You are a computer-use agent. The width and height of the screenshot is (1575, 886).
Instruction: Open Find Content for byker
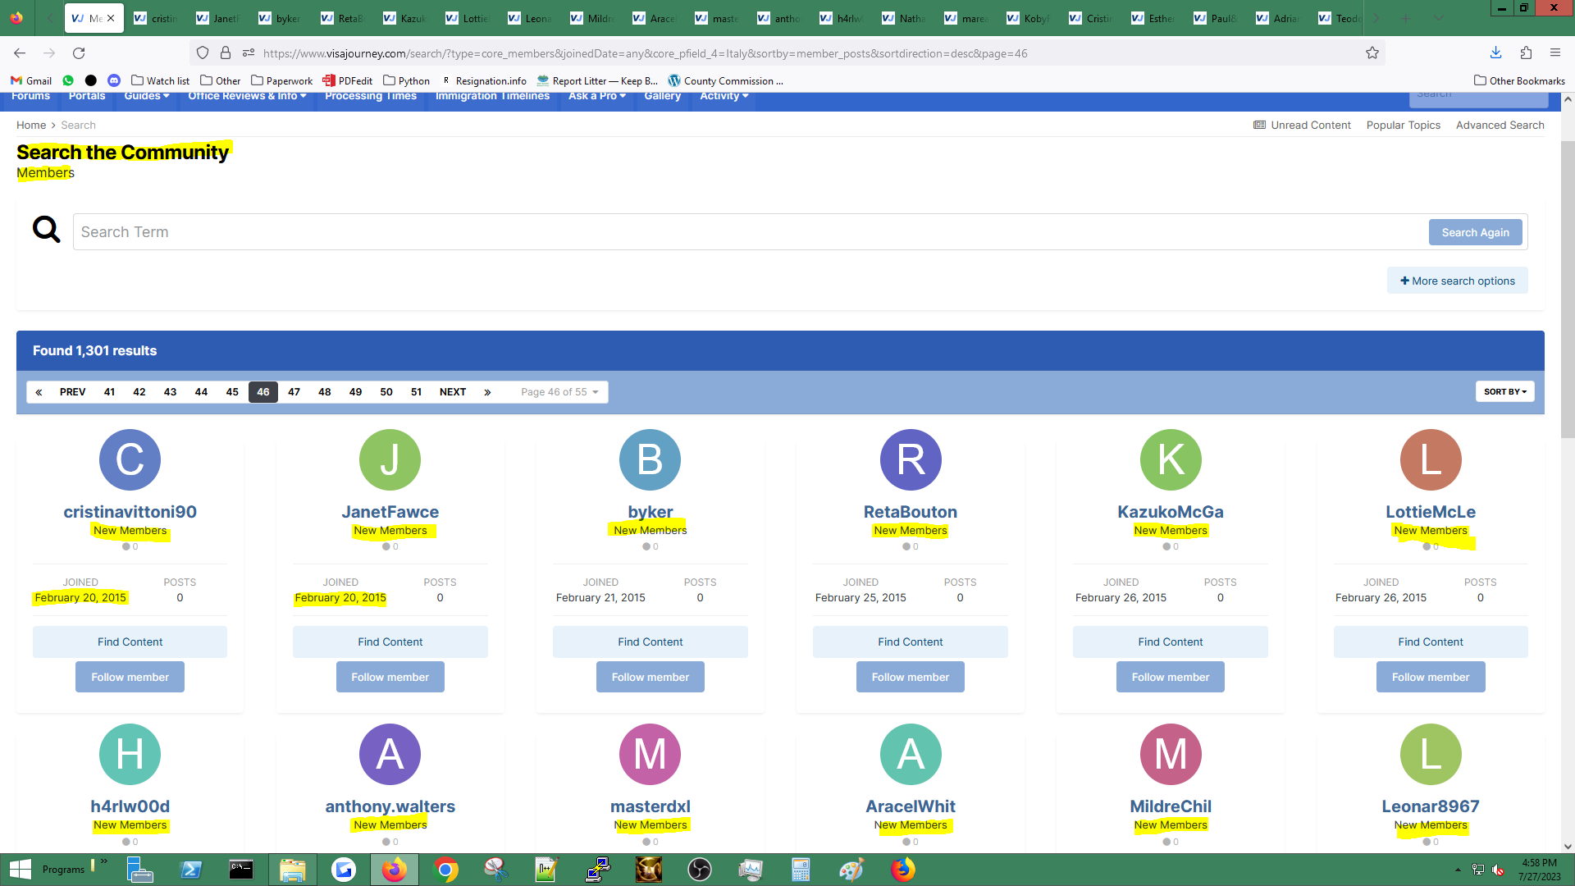(x=651, y=642)
